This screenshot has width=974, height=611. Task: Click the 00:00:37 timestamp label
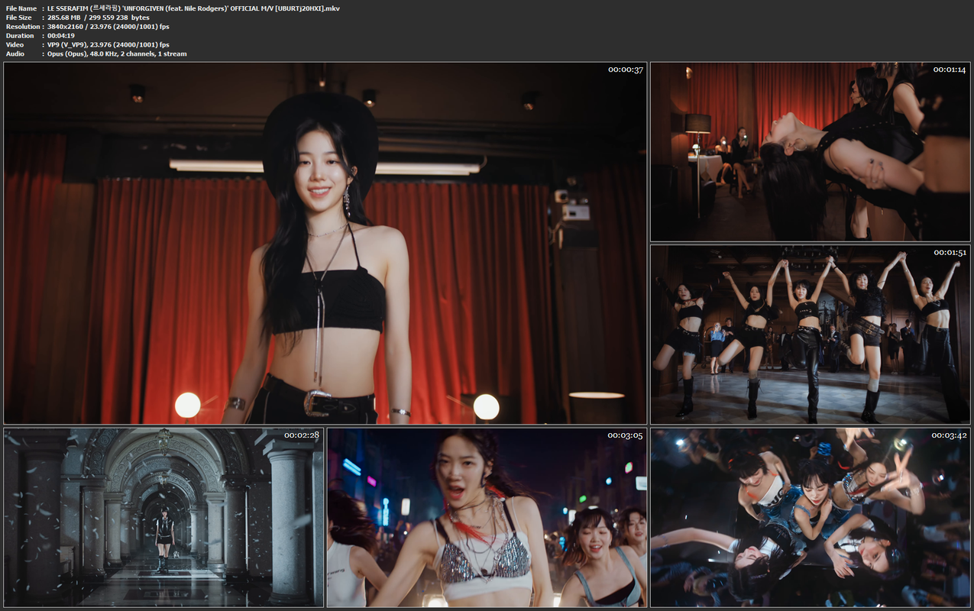click(x=626, y=70)
